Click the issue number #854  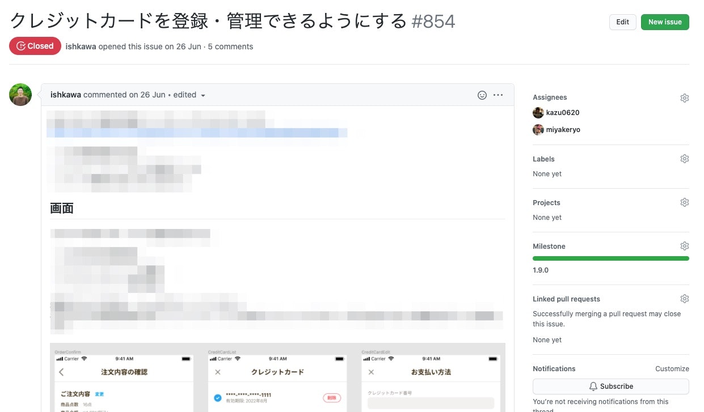click(x=433, y=21)
